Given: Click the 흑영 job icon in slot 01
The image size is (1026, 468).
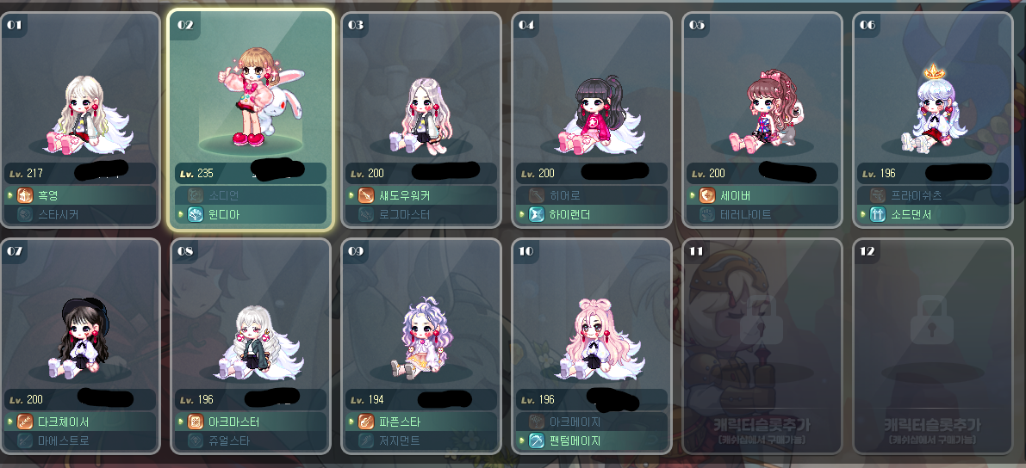Looking at the screenshot, I should pos(25,194).
